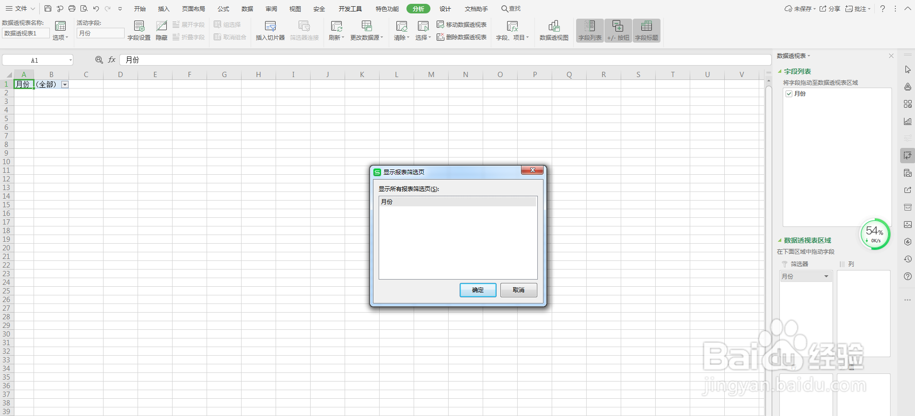Toggle the 字段列表 field list button
This screenshot has width=915, height=416.
tap(590, 31)
